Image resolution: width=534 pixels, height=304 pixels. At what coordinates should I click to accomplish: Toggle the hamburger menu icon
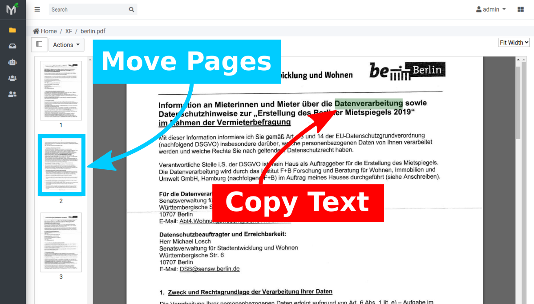[37, 9]
